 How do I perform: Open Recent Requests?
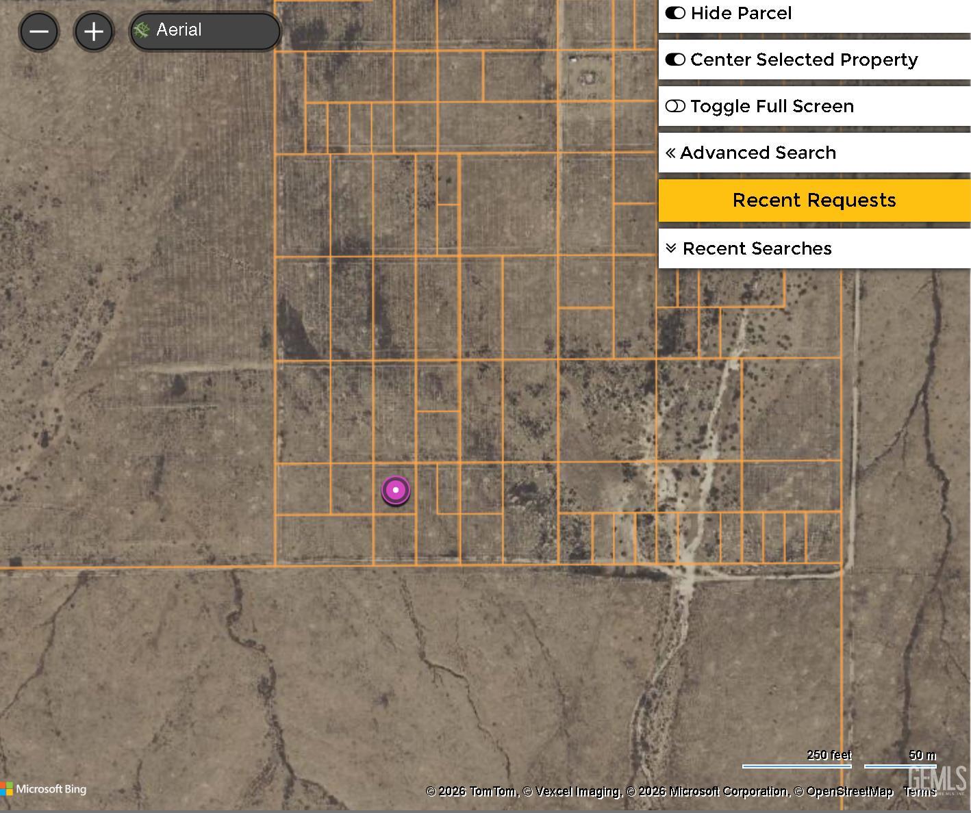click(814, 201)
